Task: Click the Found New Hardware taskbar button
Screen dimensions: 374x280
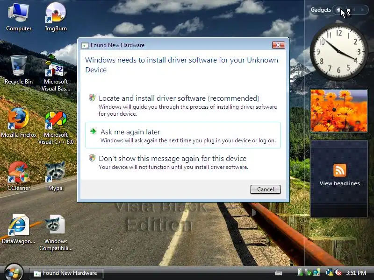Action: (66, 273)
